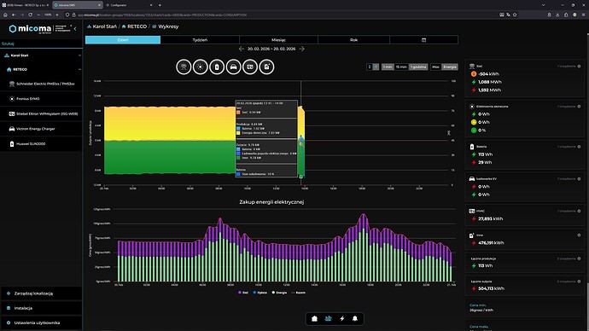Open the lightning energy icon in bottom bar

(x=341, y=318)
